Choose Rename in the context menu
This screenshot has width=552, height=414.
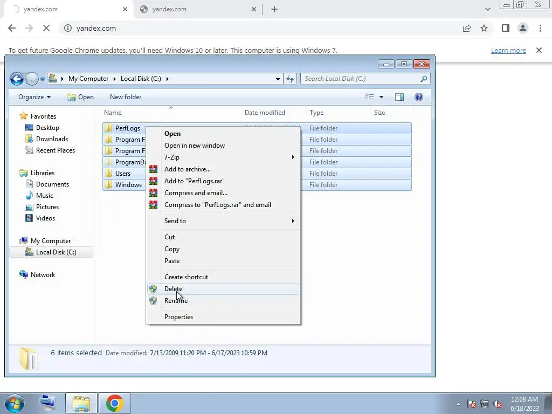click(x=223, y=301)
